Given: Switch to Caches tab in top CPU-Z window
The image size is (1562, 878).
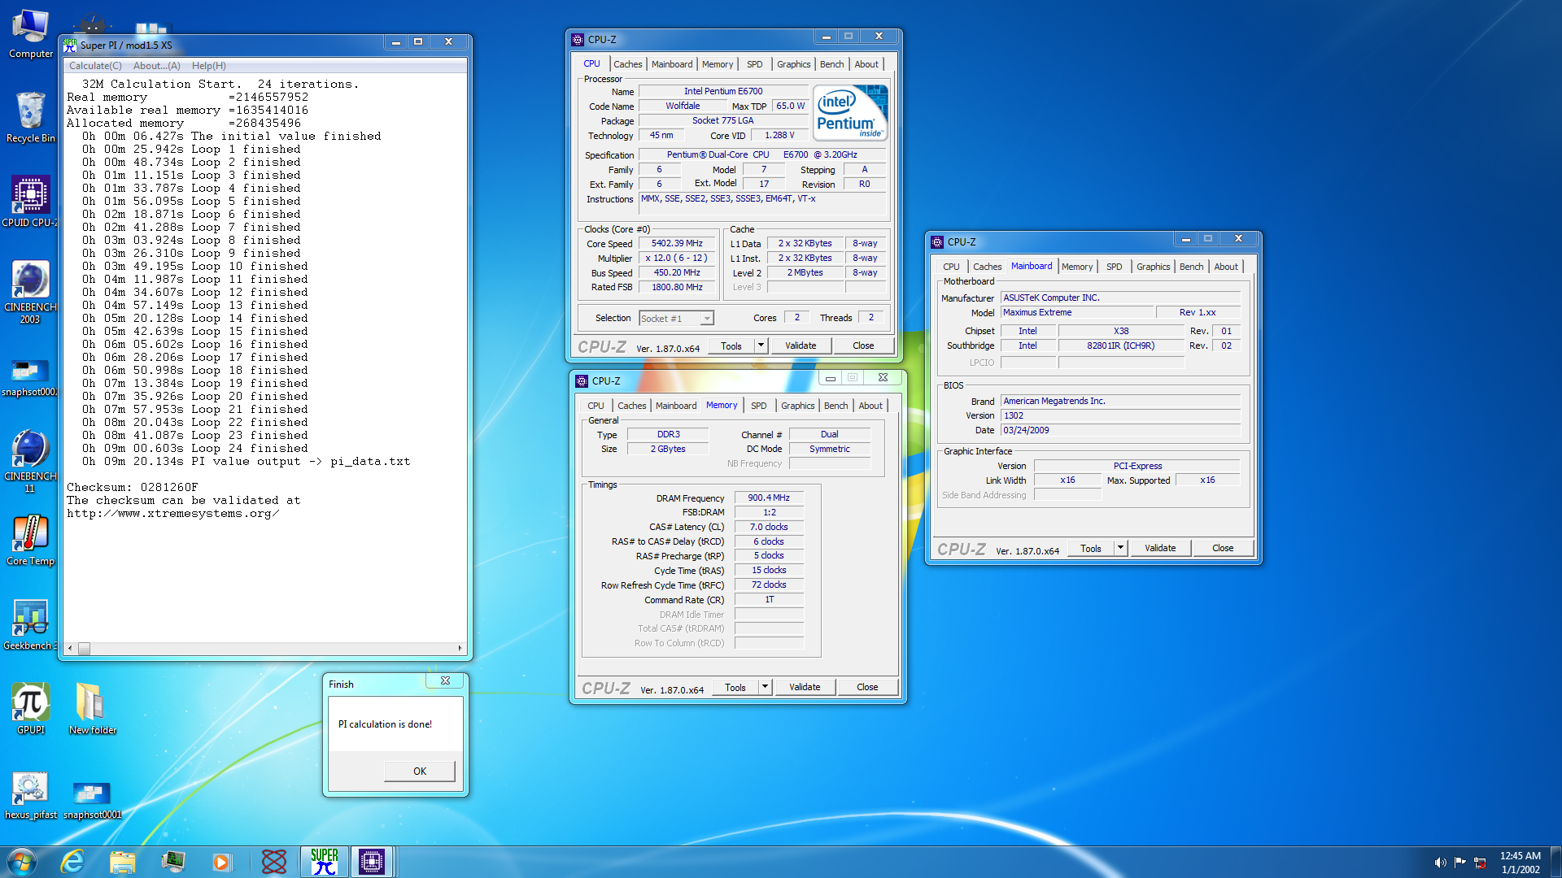Looking at the screenshot, I should (x=627, y=64).
